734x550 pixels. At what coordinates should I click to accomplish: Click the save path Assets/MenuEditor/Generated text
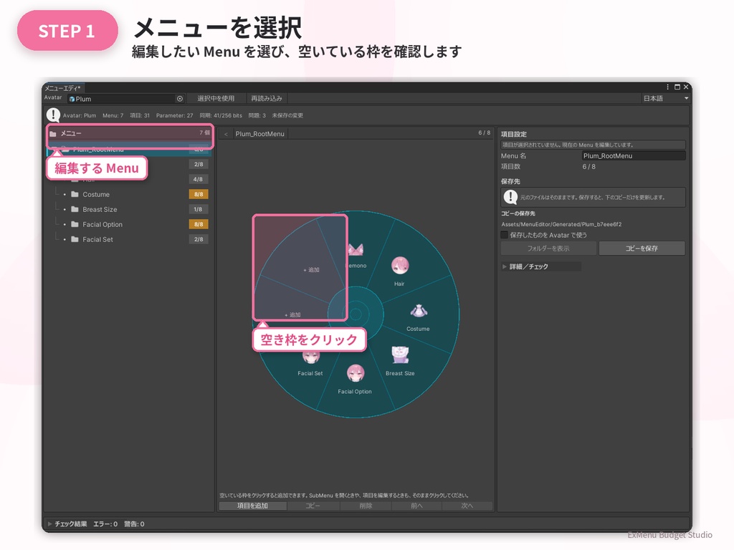point(561,224)
